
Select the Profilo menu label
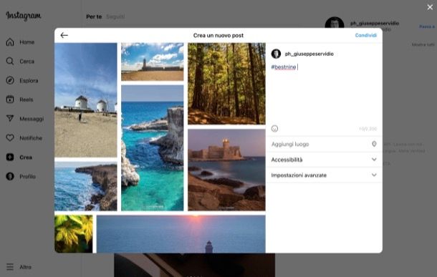(27, 177)
